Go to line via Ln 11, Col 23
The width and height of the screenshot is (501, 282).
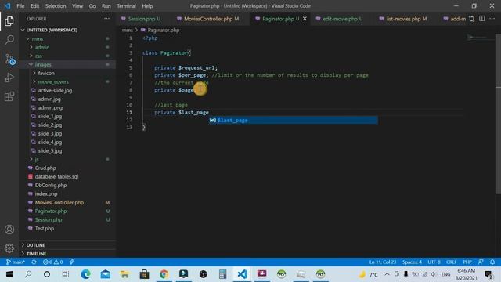coord(383,262)
